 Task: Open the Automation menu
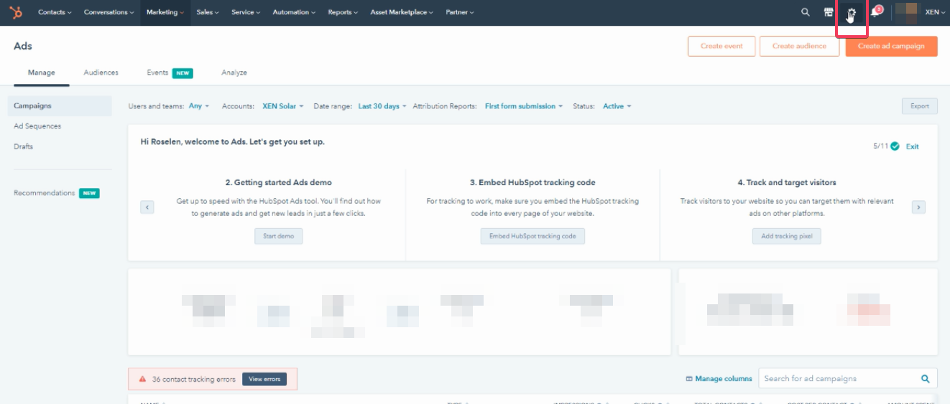point(295,12)
